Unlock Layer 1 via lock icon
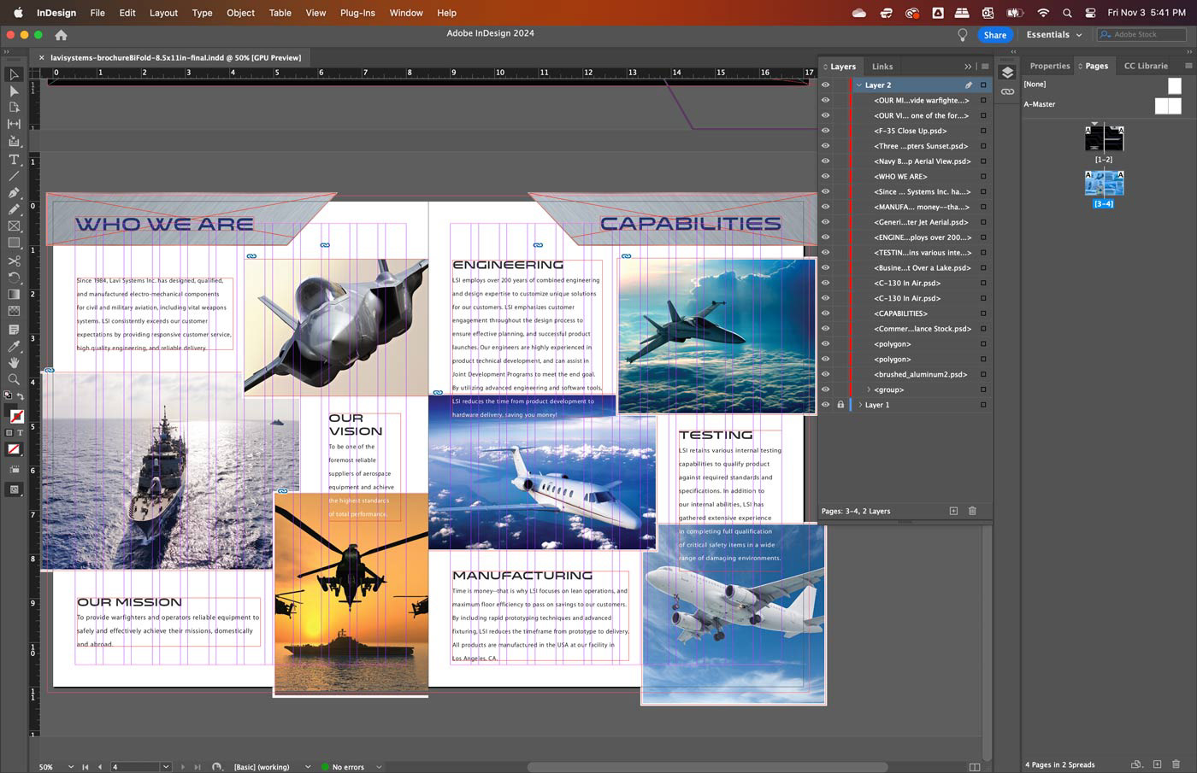This screenshot has height=773, width=1197. 840,404
